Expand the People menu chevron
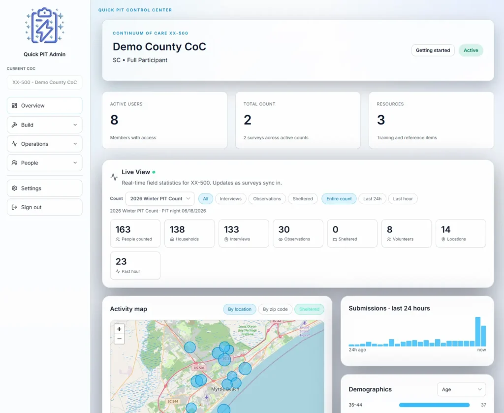Screen dimensions: 504x413 coord(75,162)
